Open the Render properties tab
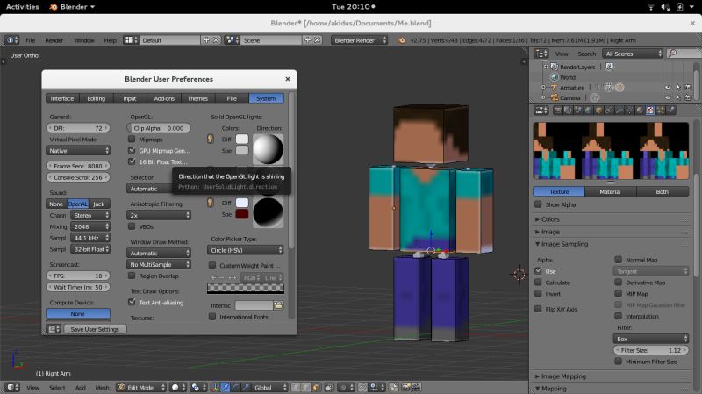702x394 pixels. (x=558, y=111)
